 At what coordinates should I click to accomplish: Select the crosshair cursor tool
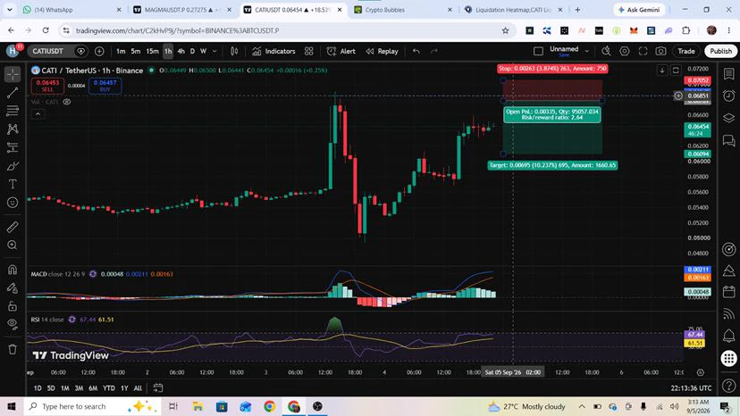13,74
